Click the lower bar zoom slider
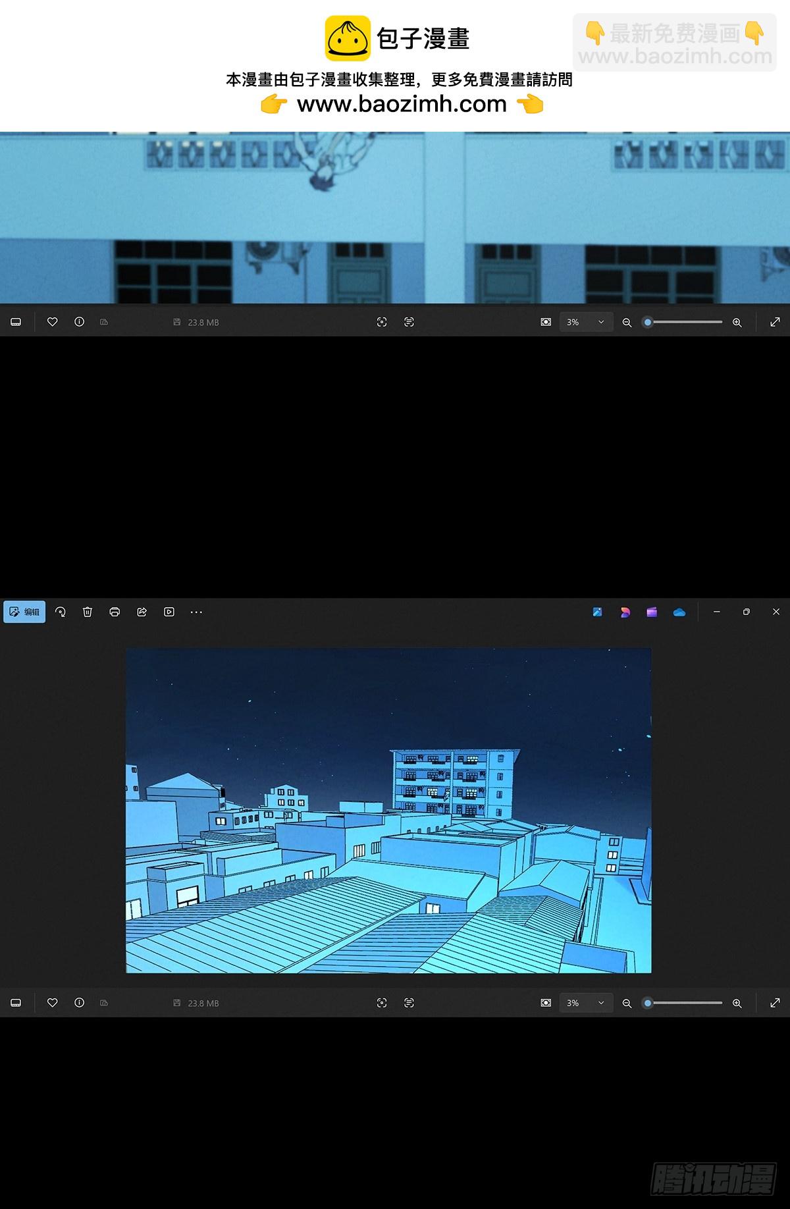 (x=684, y=1003)
